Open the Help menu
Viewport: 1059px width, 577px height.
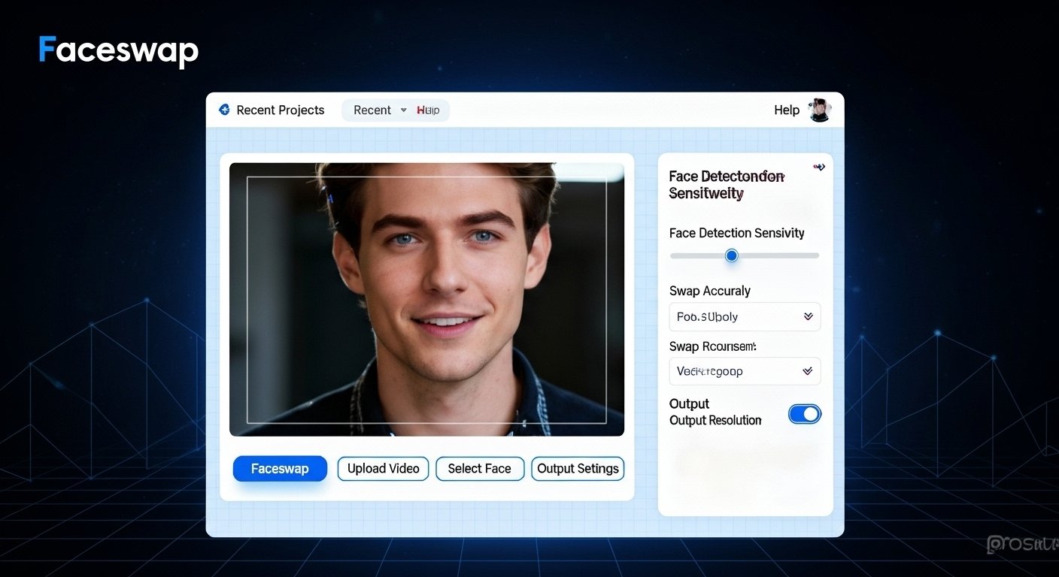(x=786, y=110)
